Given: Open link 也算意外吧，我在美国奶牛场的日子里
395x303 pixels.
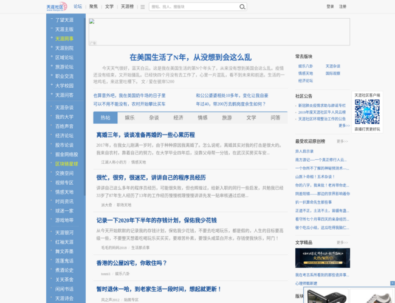Looking at the screenshot, I should pyautogui.click(x=129, y=96).
